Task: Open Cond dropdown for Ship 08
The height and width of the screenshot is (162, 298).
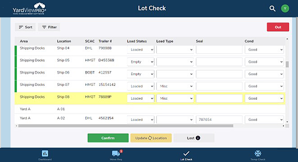Action: pyautogui.click(x=264, y=98)
